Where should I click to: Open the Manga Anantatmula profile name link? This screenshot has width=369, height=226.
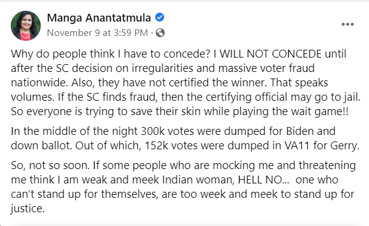click(99, 17)
